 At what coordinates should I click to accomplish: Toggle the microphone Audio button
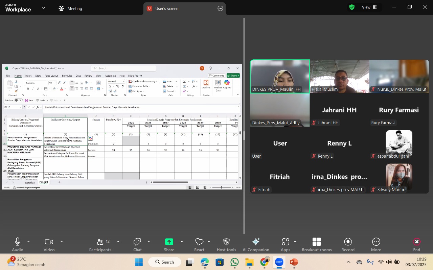coord(18,244)
